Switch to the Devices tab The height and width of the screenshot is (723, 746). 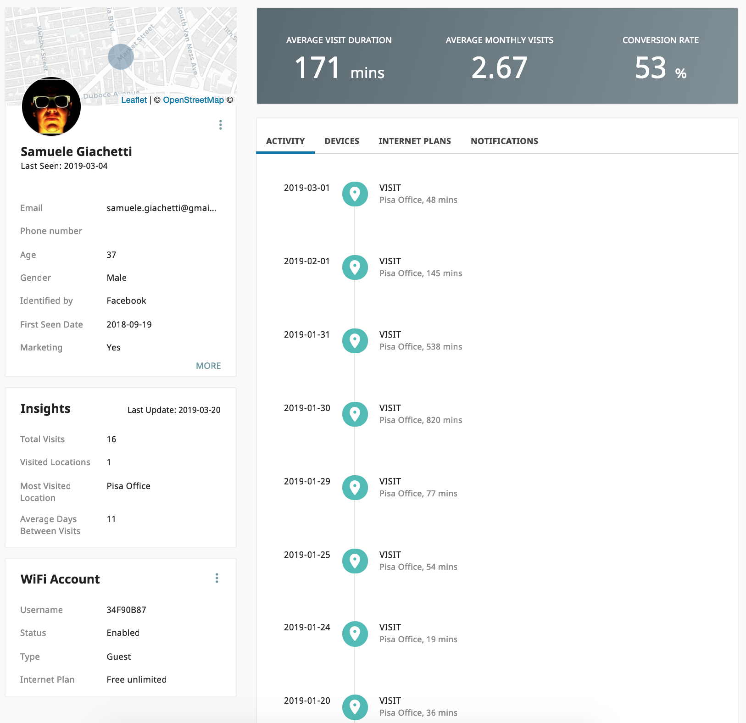pyautogui.click(x=342, y=141)
